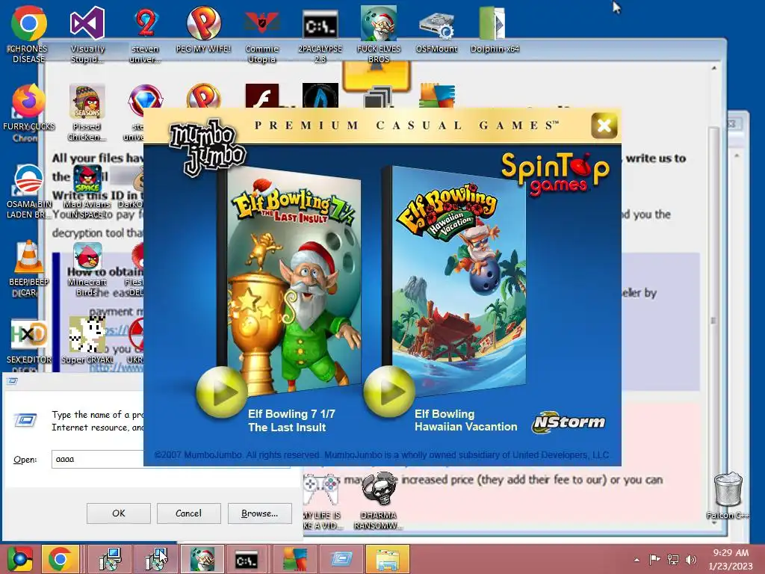The width and height of the screenshot is (765, 574).
Task: Switch to the Run dialog taskbar item
Action: coord(341,559)
